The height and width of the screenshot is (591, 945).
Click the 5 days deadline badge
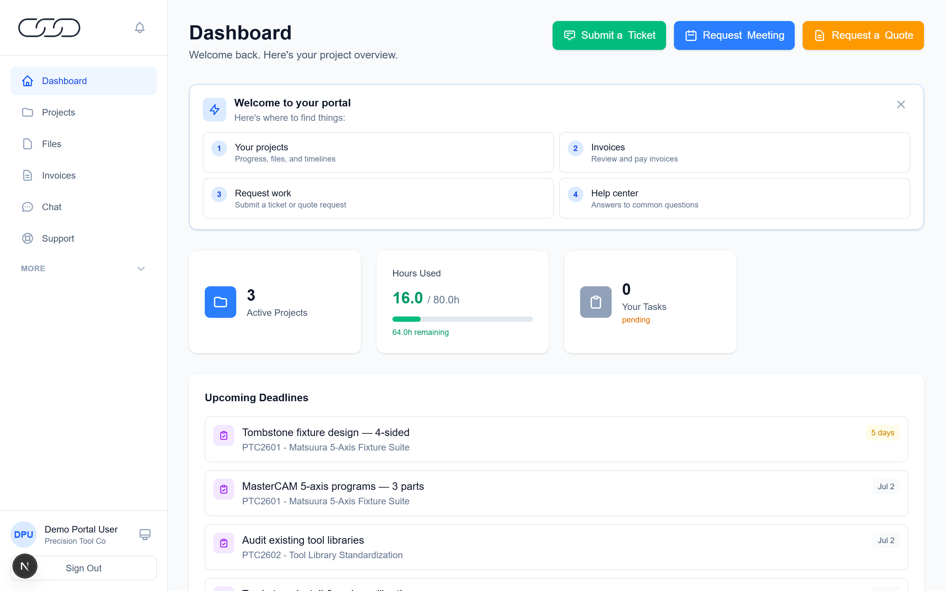click(883, 433)
